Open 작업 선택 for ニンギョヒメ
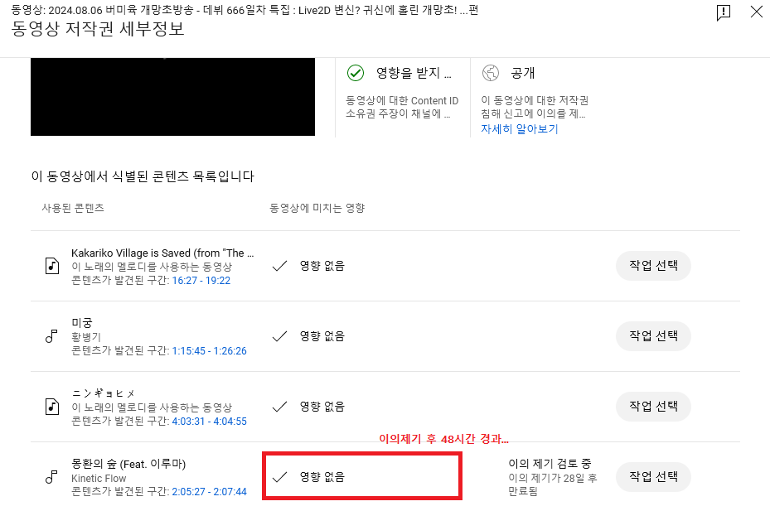The width and height of the screenshot is (770, 511). pos(653,407)
